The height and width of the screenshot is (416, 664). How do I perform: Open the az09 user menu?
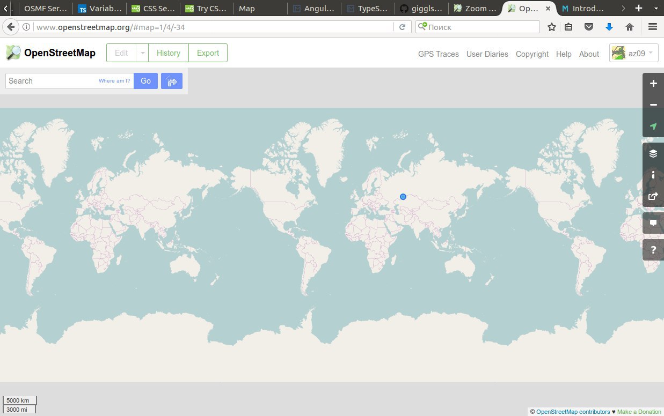634,53
